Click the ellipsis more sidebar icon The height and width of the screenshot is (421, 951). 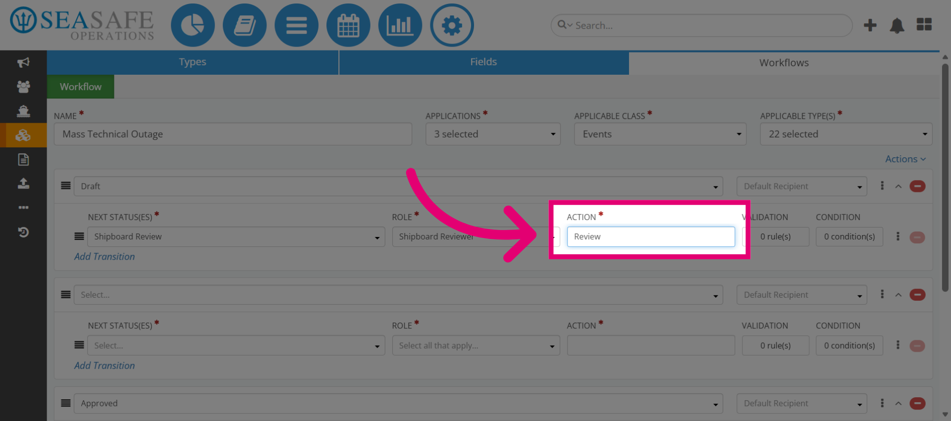click(23, 208)
